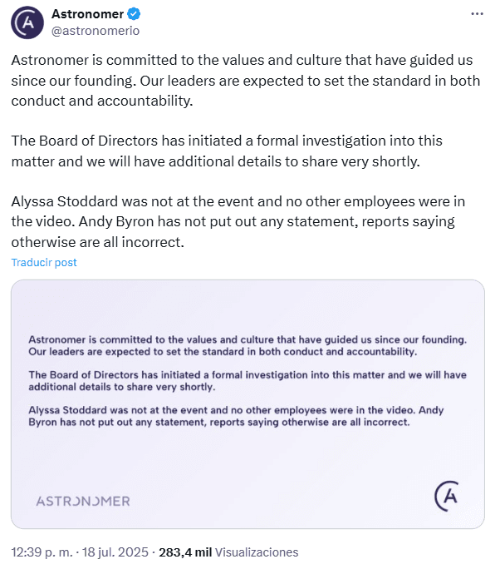Click the first paragraph of the post
495x569 pixels.
[x=246, y=81]
